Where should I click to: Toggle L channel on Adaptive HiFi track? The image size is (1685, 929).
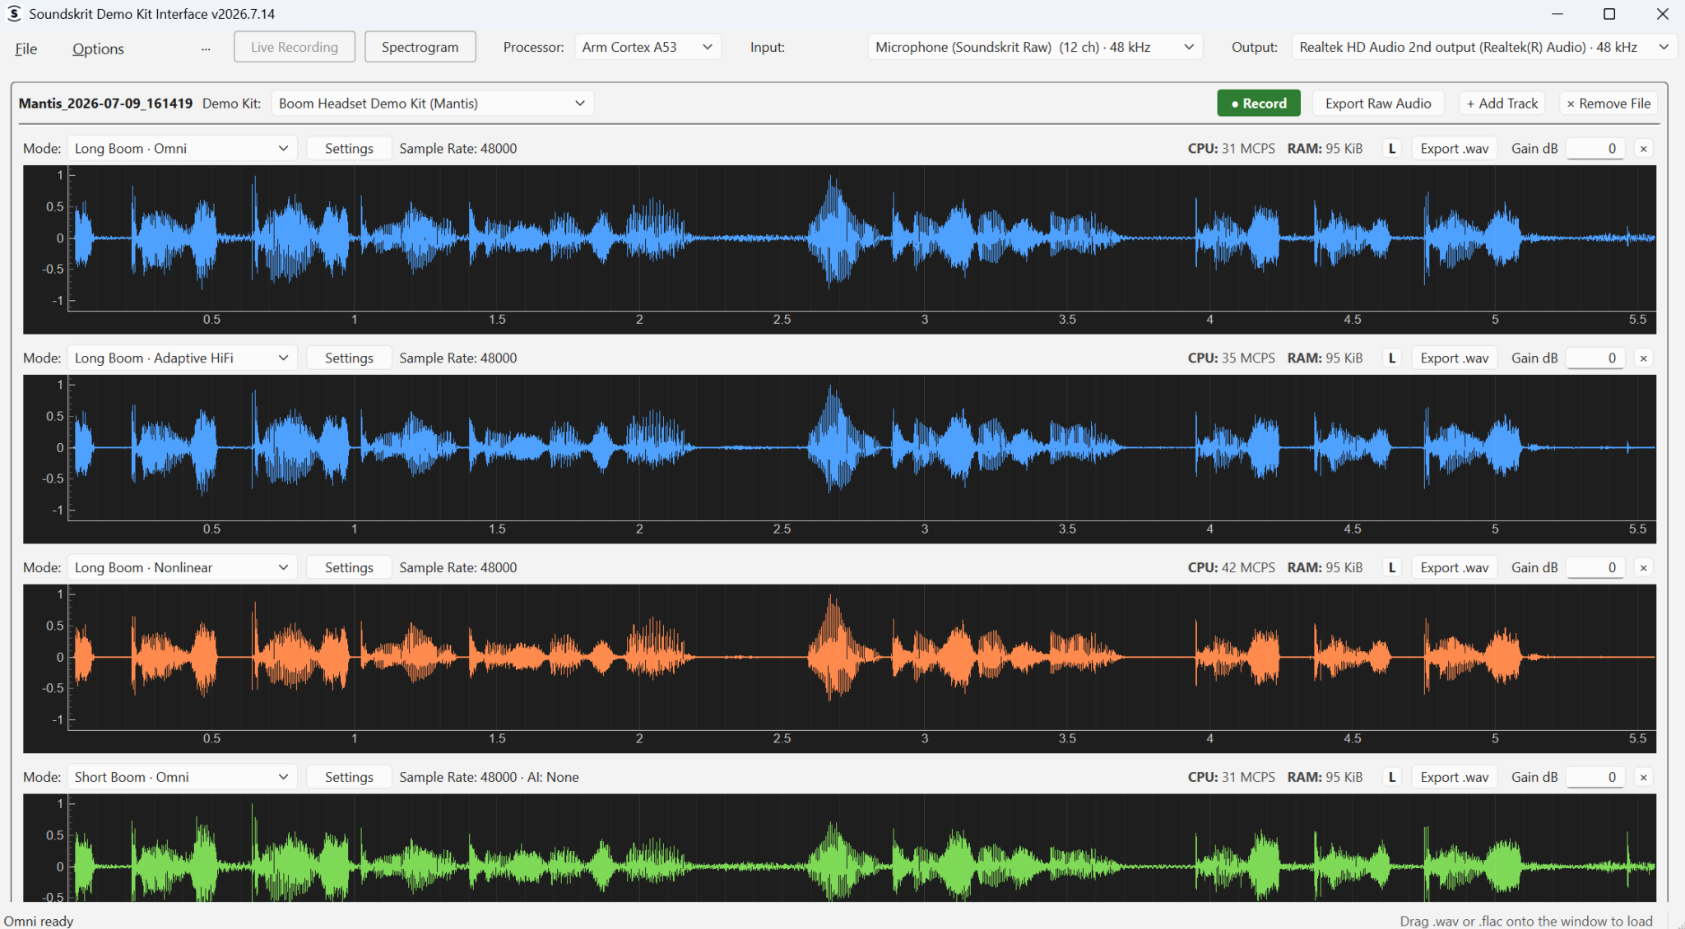pyautogui.click(x=1392, y=358)
